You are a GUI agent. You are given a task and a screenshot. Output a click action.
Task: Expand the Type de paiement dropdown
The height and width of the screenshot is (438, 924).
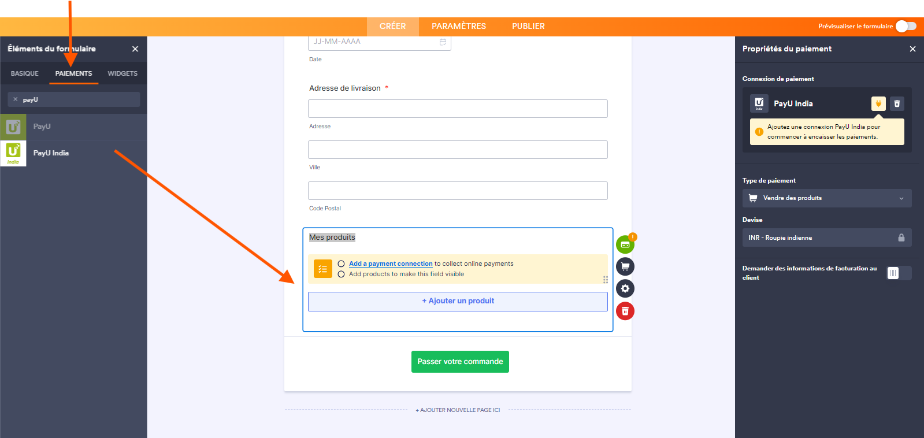tap(826, 198)
